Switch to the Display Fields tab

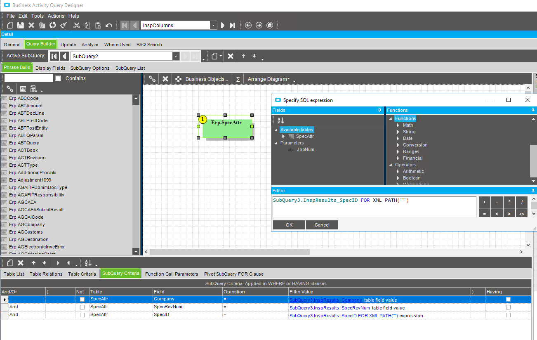50,68
